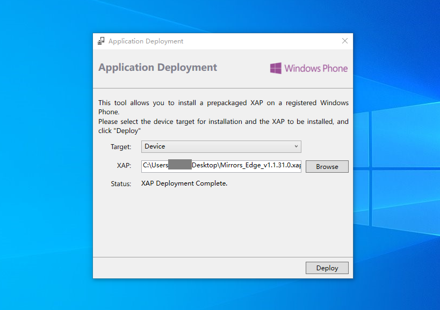Click the Target dropdown chevron arrow
Screen dimensions: 440x310
click(296, 146)
